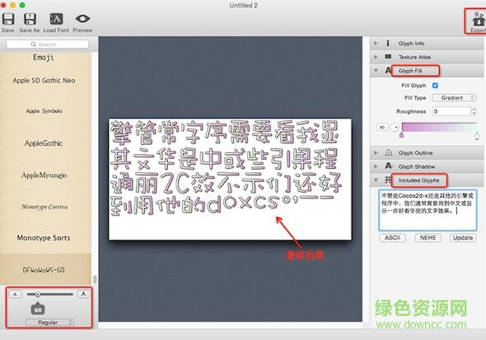Image resolution: width=486 pixels, height=340 pixels.
Task: Click the Export icon
Action: point(479,20)
